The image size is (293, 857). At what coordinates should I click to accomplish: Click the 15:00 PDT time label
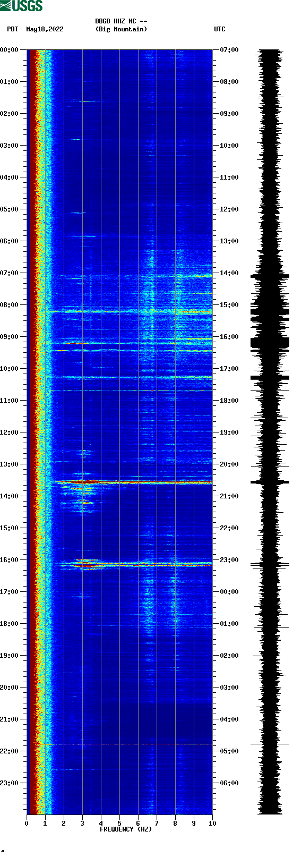(x=10, y=528)
